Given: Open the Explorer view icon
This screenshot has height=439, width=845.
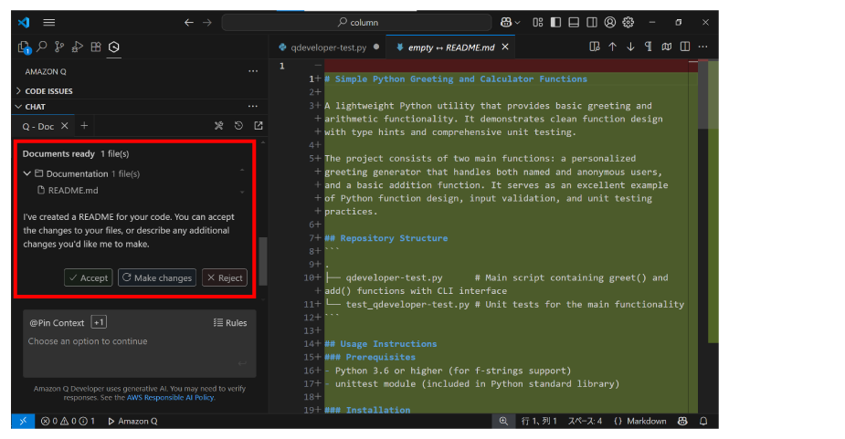Looking at the screenshot, I should [x=24, y=47].
